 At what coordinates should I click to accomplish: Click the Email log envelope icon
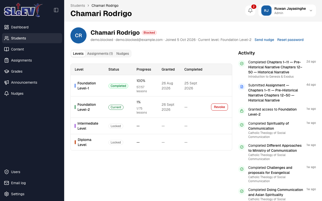7,183
